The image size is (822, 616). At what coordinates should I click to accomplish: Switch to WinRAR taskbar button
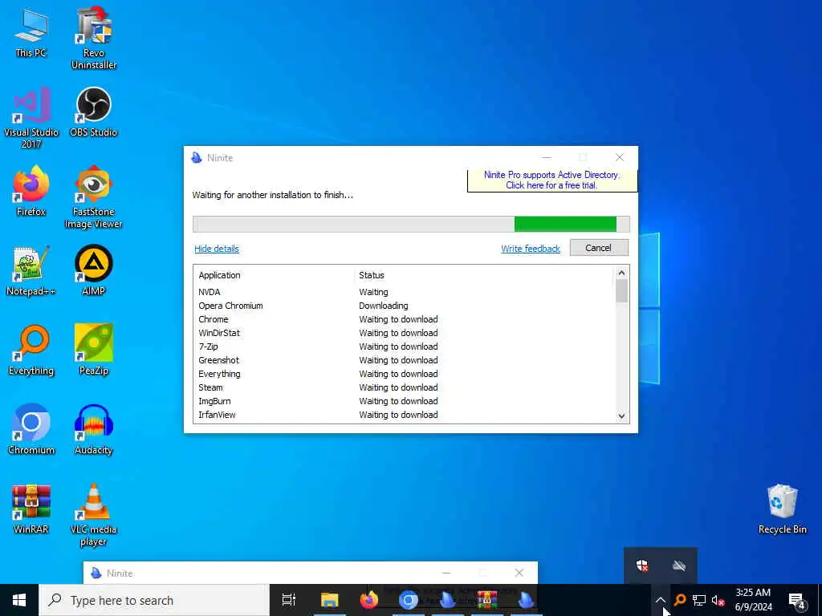(x=487, y=600)
